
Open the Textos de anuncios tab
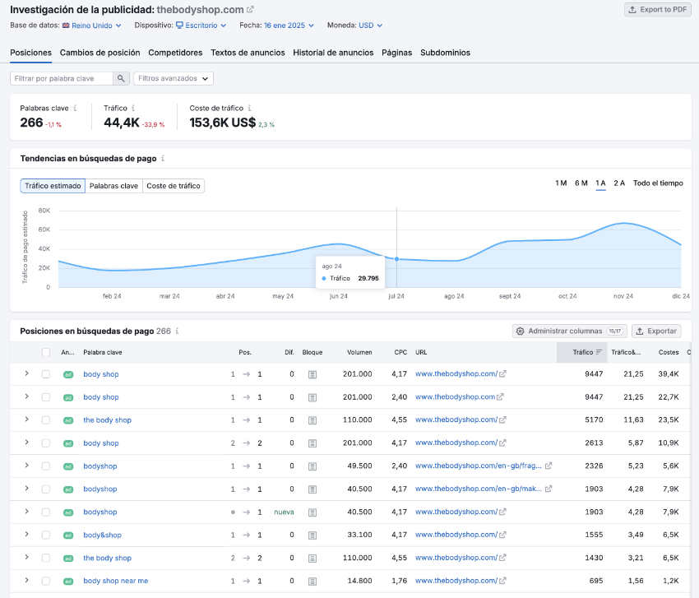pos(248,53)
